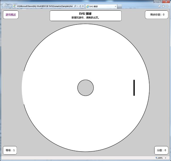The width and height of the screenshot is (171, 161).
Task: Close the browser window
Action: click(x=166, y=2)
